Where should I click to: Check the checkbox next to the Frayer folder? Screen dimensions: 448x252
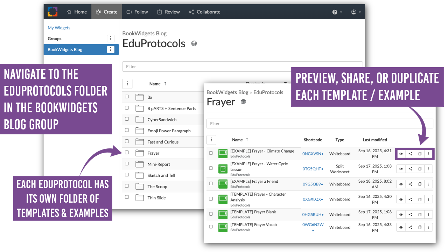tap(127, 153)
